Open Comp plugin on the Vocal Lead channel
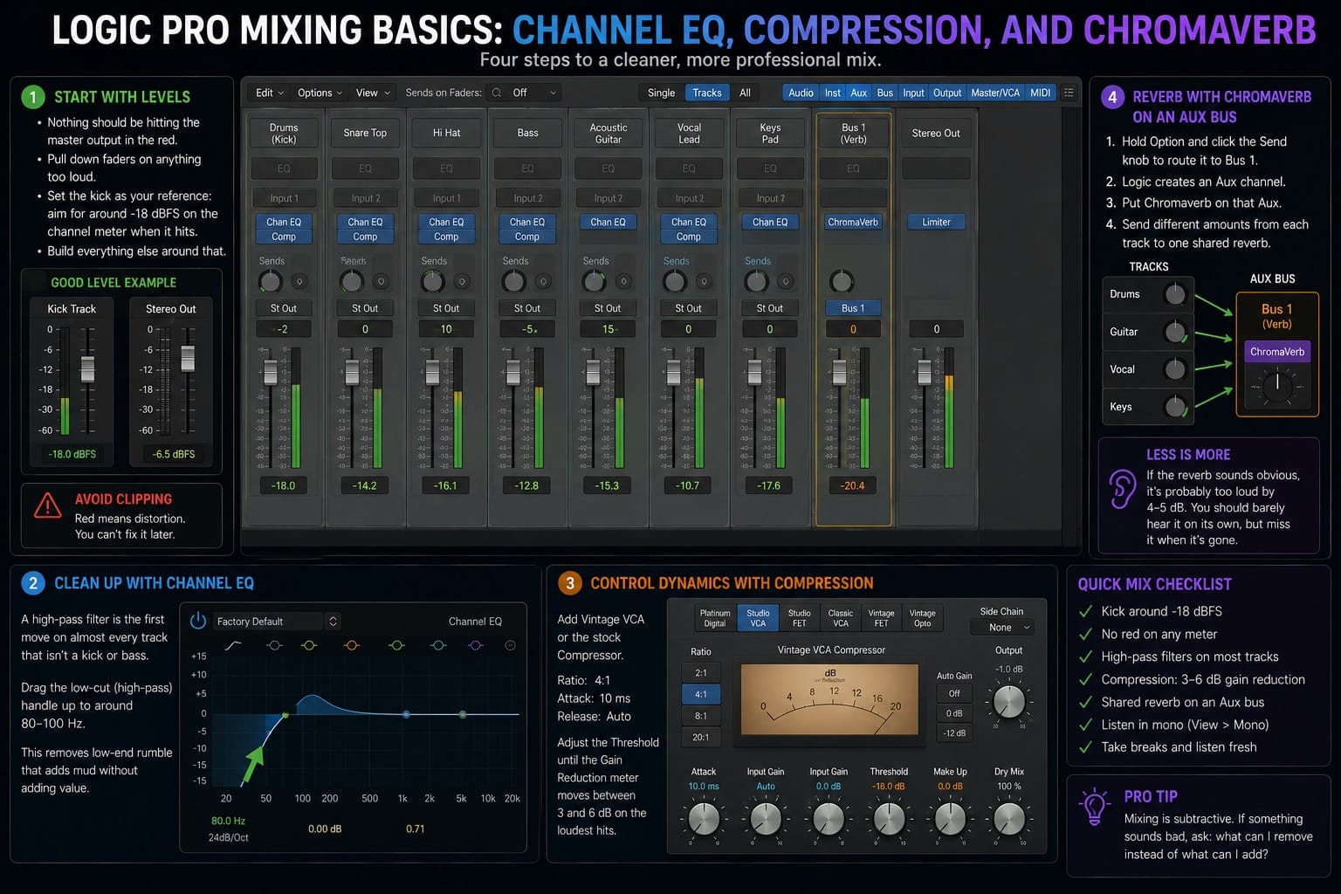 point(689,237)
